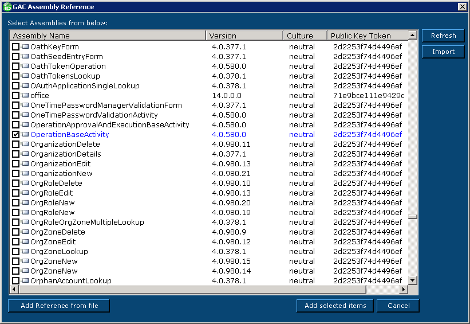This screenshot has width=470, height=324.
Task: Click the assembly icon next to OrganizationDetails
Action: (25, 154)
